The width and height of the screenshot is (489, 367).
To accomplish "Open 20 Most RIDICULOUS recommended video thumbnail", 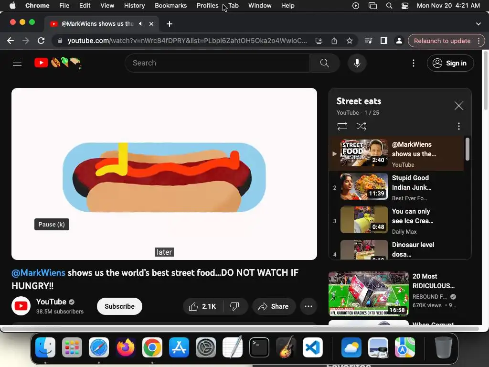I will coord(368,294).
